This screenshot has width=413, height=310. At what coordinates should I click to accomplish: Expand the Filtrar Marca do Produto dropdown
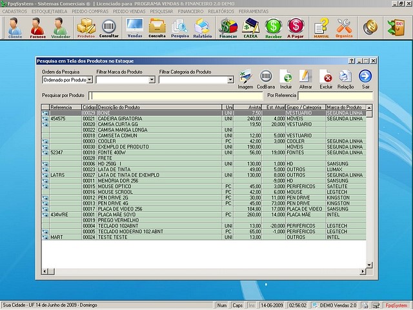pyautogui.click(x=152, y=80)
